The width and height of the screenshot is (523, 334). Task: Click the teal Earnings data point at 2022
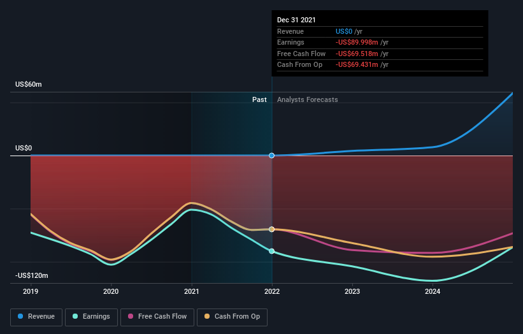272,251
